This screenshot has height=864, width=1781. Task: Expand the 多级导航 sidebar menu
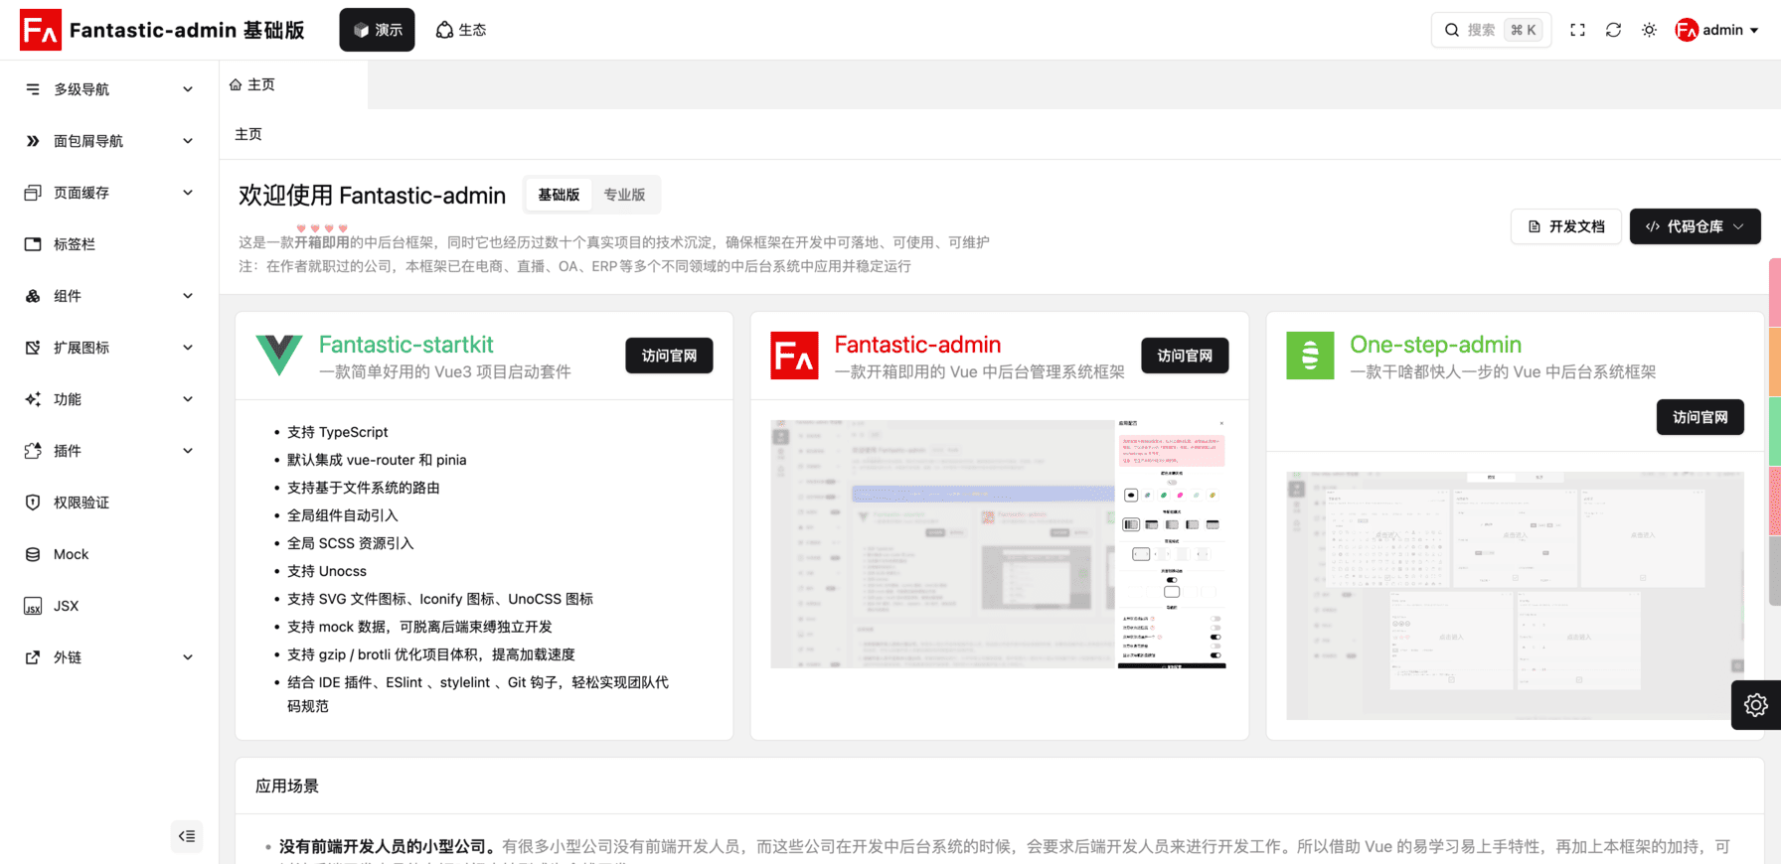[x=109, y=89]
